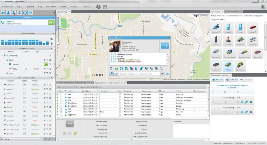Click the microphone icon beside sound spectrum
Image resolution: width=267 pixels, height=145 pixels.
[52, 43]
